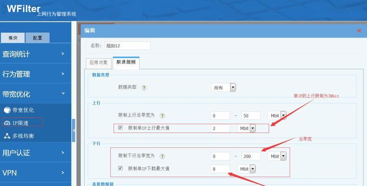Collapse the 带宽优化 sidebar section
Viewport: 367px width, 186px height.
coord(35,94)
